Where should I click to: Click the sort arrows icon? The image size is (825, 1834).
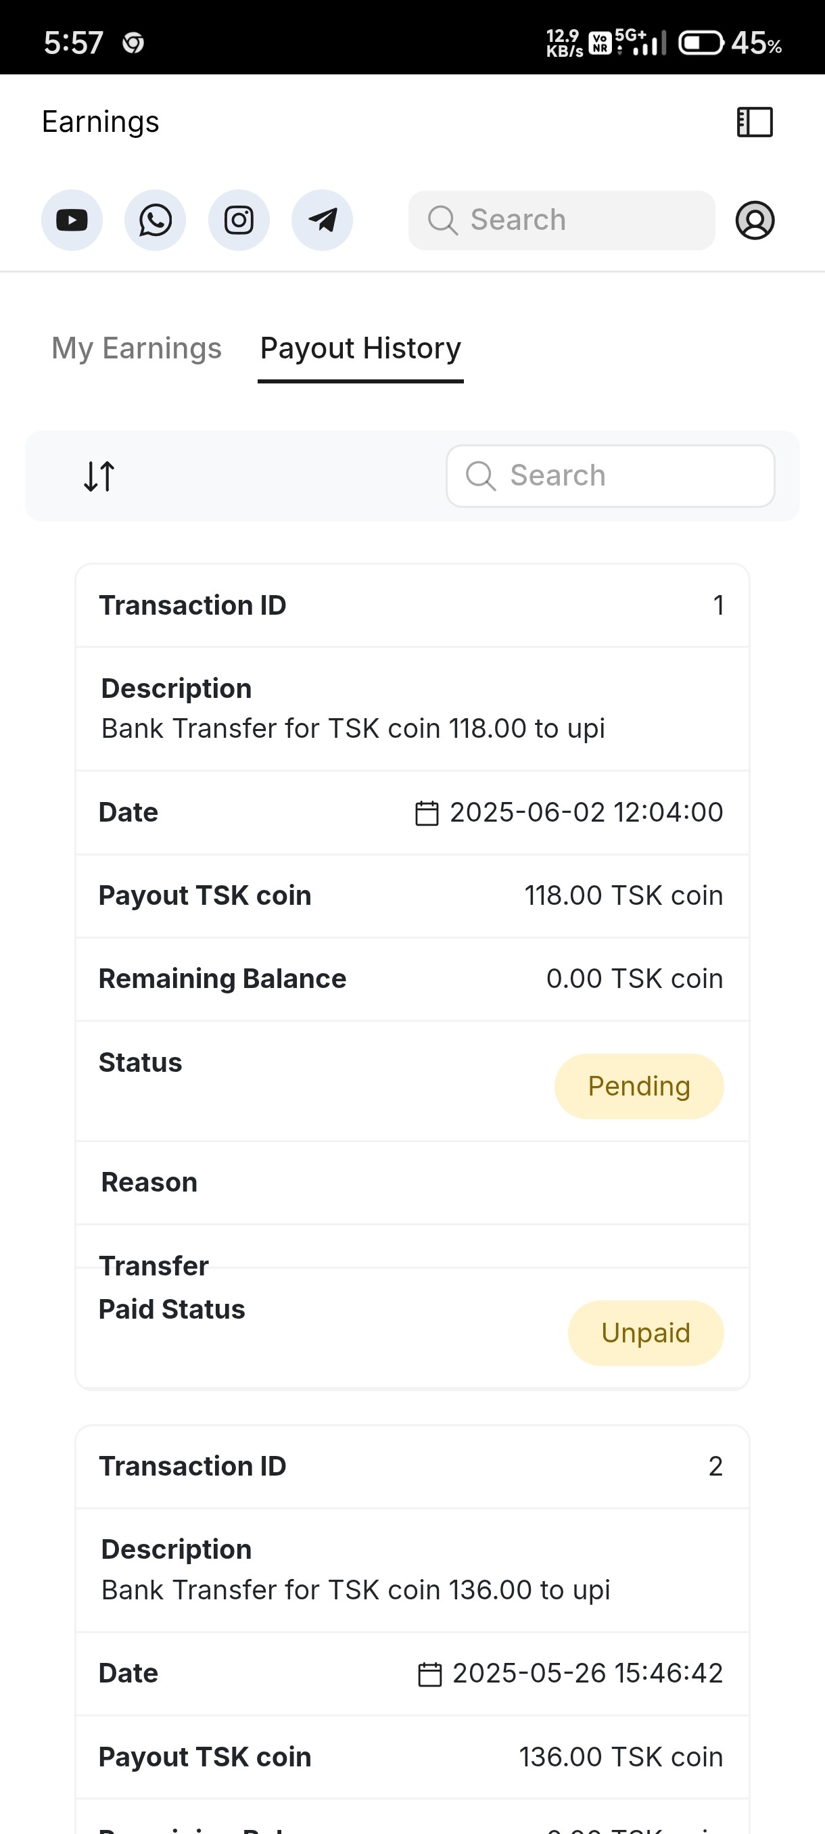99,476
